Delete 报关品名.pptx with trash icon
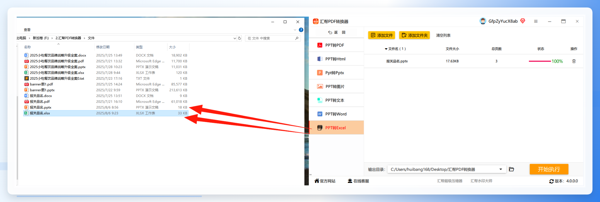Screen dimensions: 600x202 pyautogui.click(x=574, y=61)
